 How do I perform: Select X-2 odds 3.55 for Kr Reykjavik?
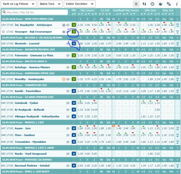click(x=157, y=110)
